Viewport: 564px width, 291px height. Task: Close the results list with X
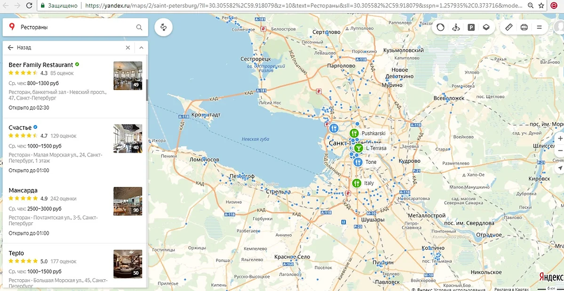tap(128, 48)
